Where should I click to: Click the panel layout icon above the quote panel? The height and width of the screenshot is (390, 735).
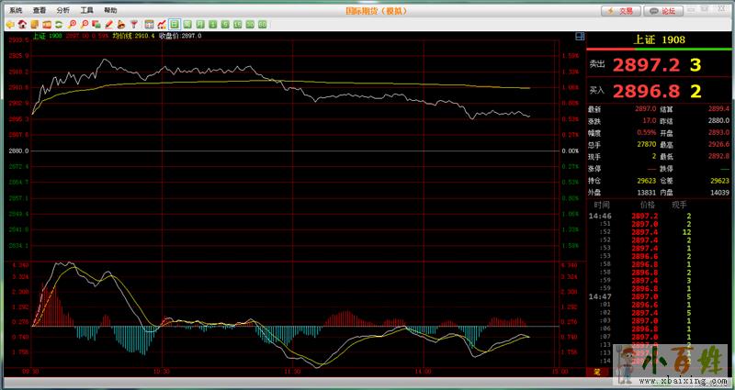[x=579, y=36]
